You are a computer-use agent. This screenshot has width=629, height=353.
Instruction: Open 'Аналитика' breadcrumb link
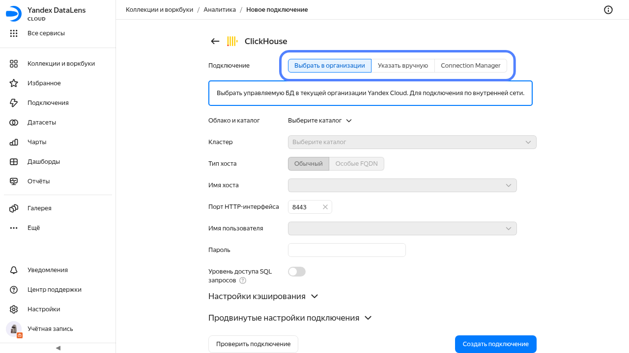click(x=220, y=10)
